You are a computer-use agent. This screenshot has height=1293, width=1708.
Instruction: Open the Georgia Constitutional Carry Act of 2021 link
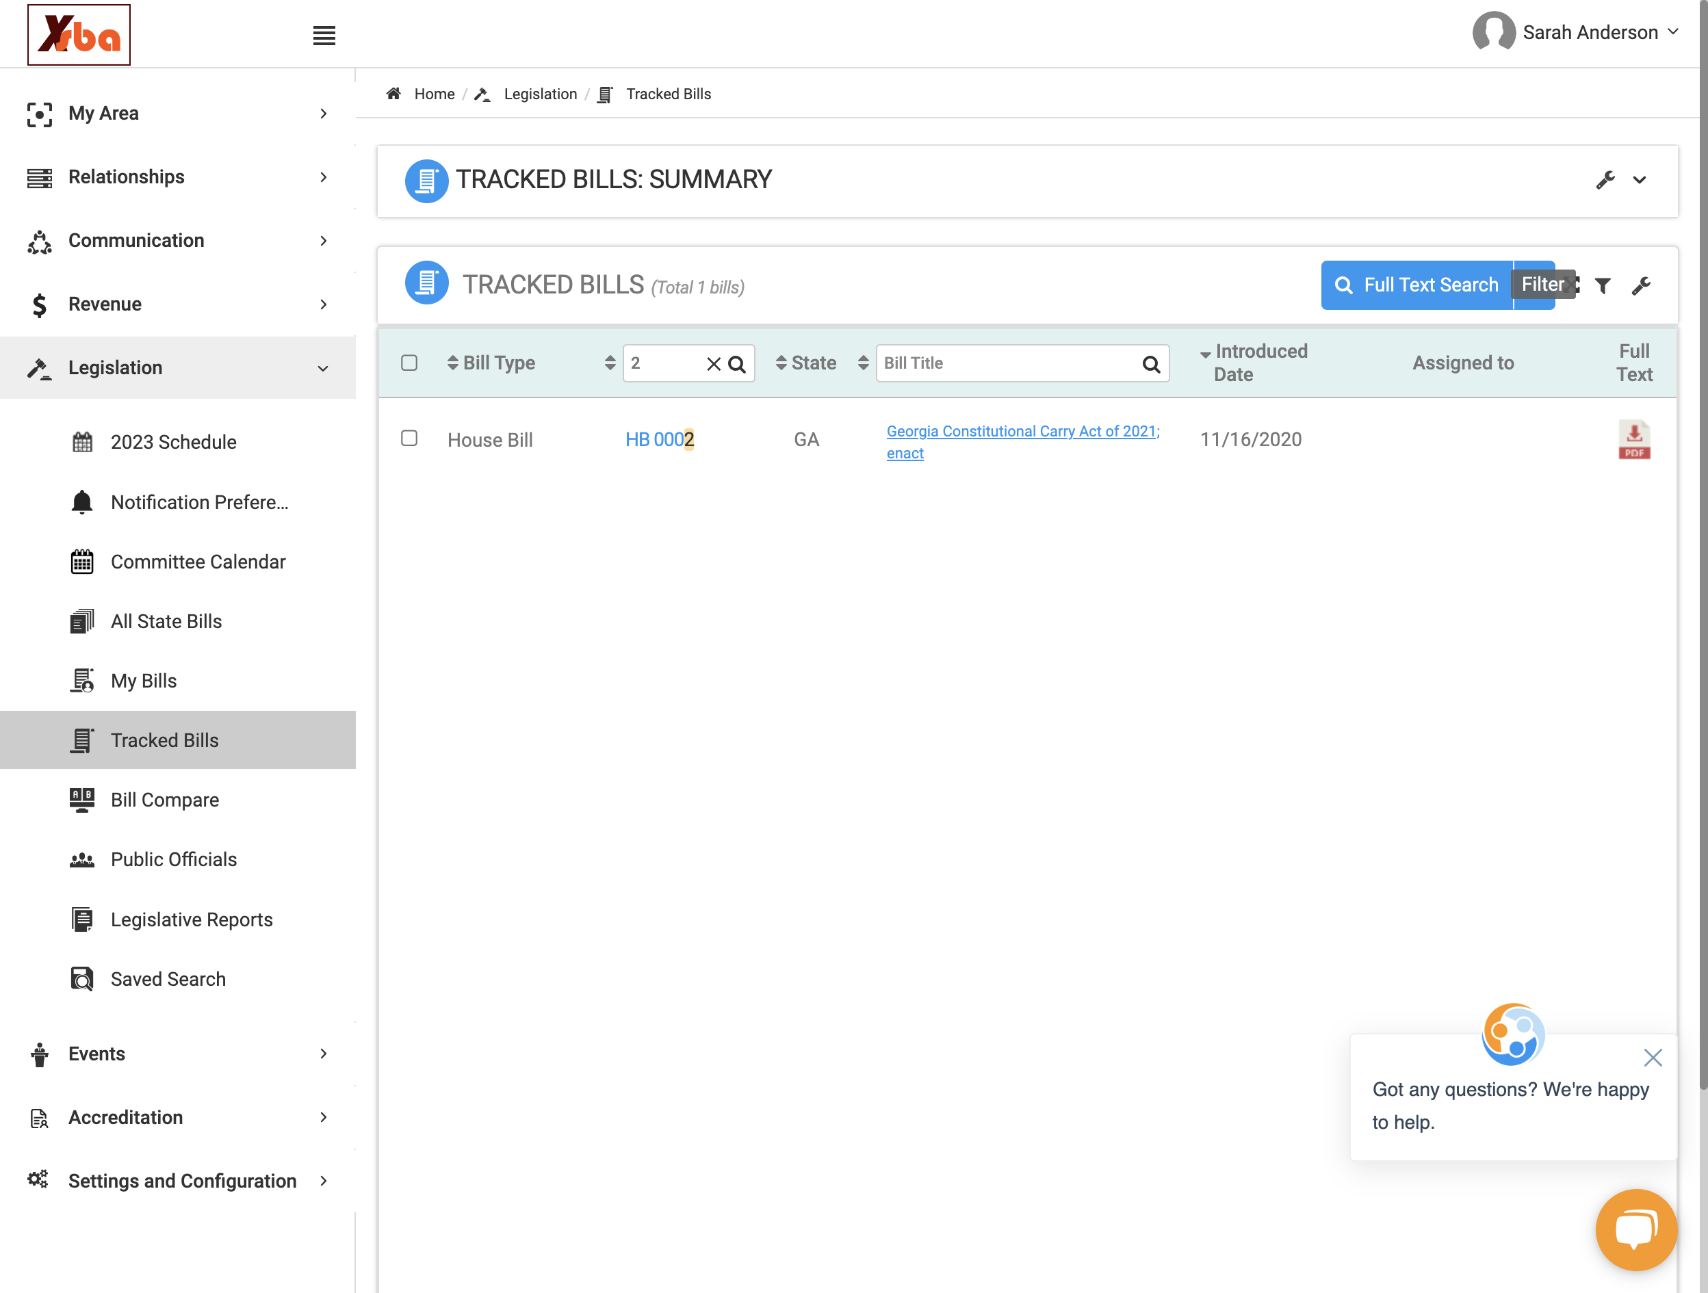pos(1022,443)
